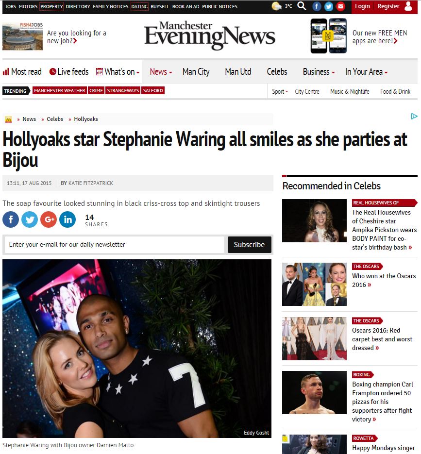Image resolution: width=421 pixels, height=454 pixels.
Task: Click the Facebook icon in top bar
Action: [x=317, y=6]
